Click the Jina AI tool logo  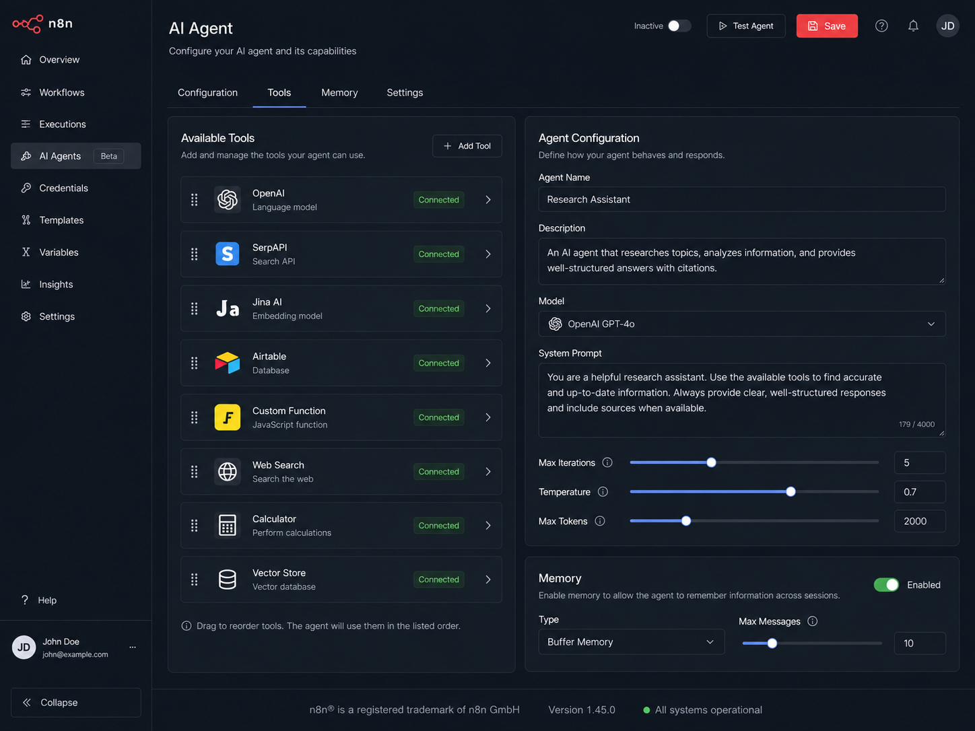pyautogui.click(x=228, y=308)
